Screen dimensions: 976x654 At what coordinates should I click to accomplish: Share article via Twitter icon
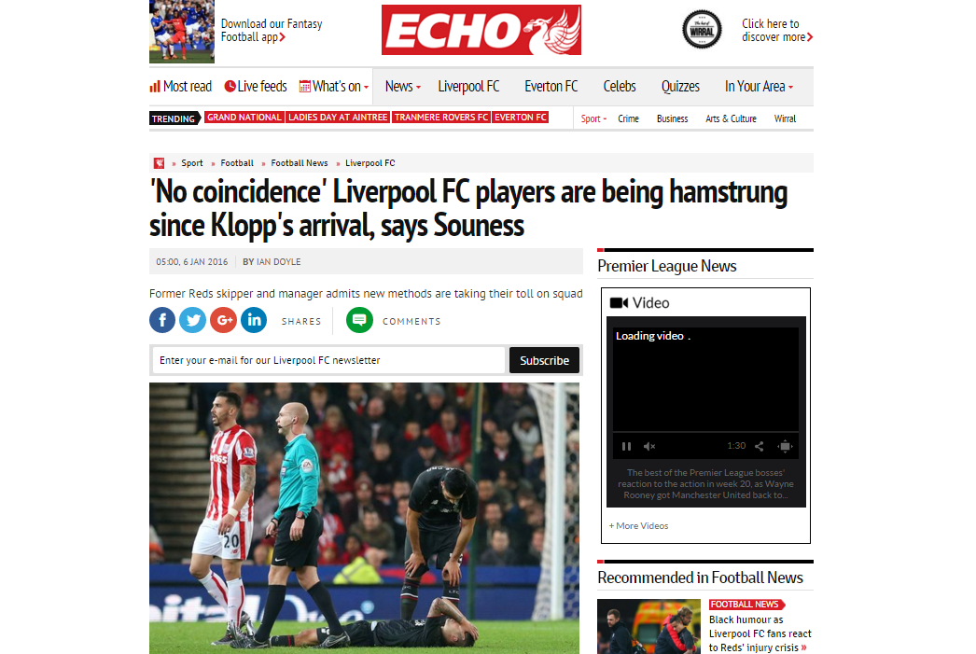pos(193,320)
